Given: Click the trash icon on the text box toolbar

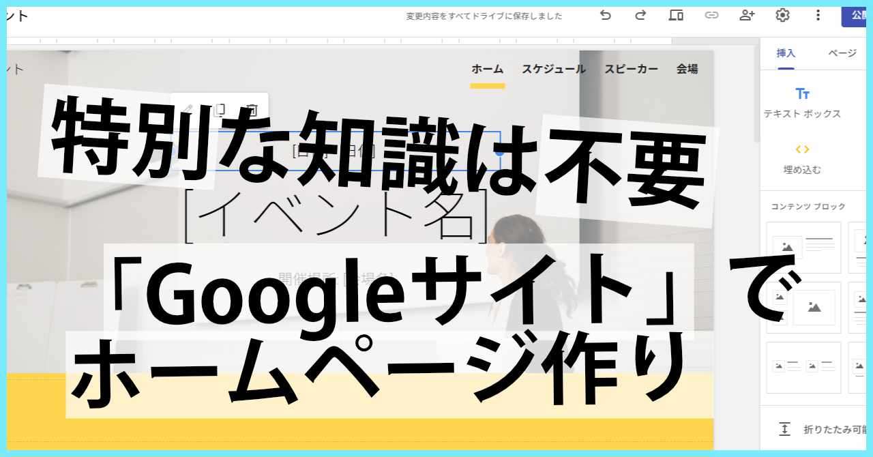Looking at the screenshot, I should 252,109.
